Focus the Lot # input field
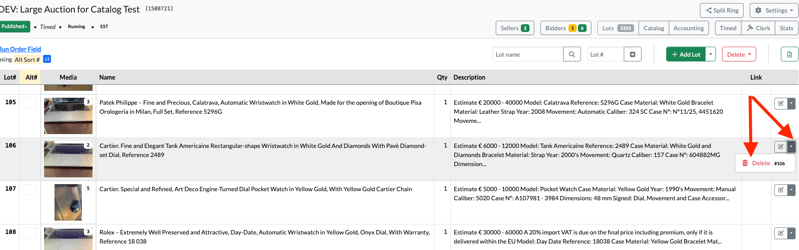 pos(605,54)
